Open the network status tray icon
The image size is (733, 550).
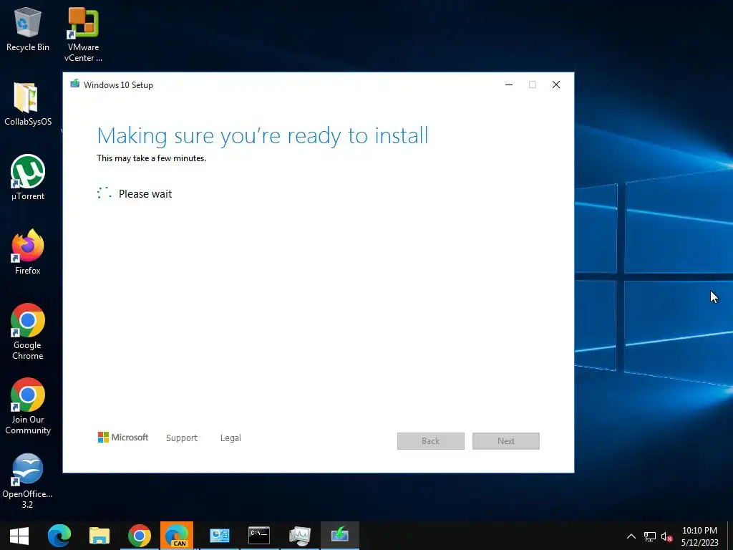pyautogui.click(x=650, y=536)
